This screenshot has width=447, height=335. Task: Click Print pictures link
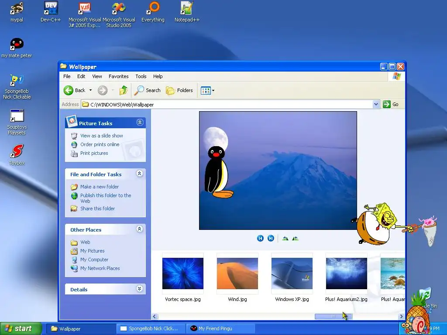point(94,153)
